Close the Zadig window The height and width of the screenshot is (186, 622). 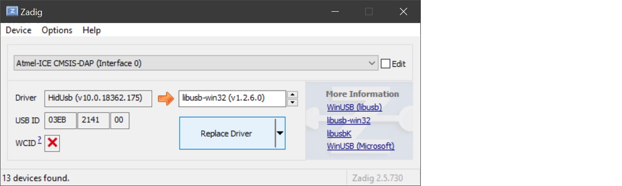coord(403,11)
